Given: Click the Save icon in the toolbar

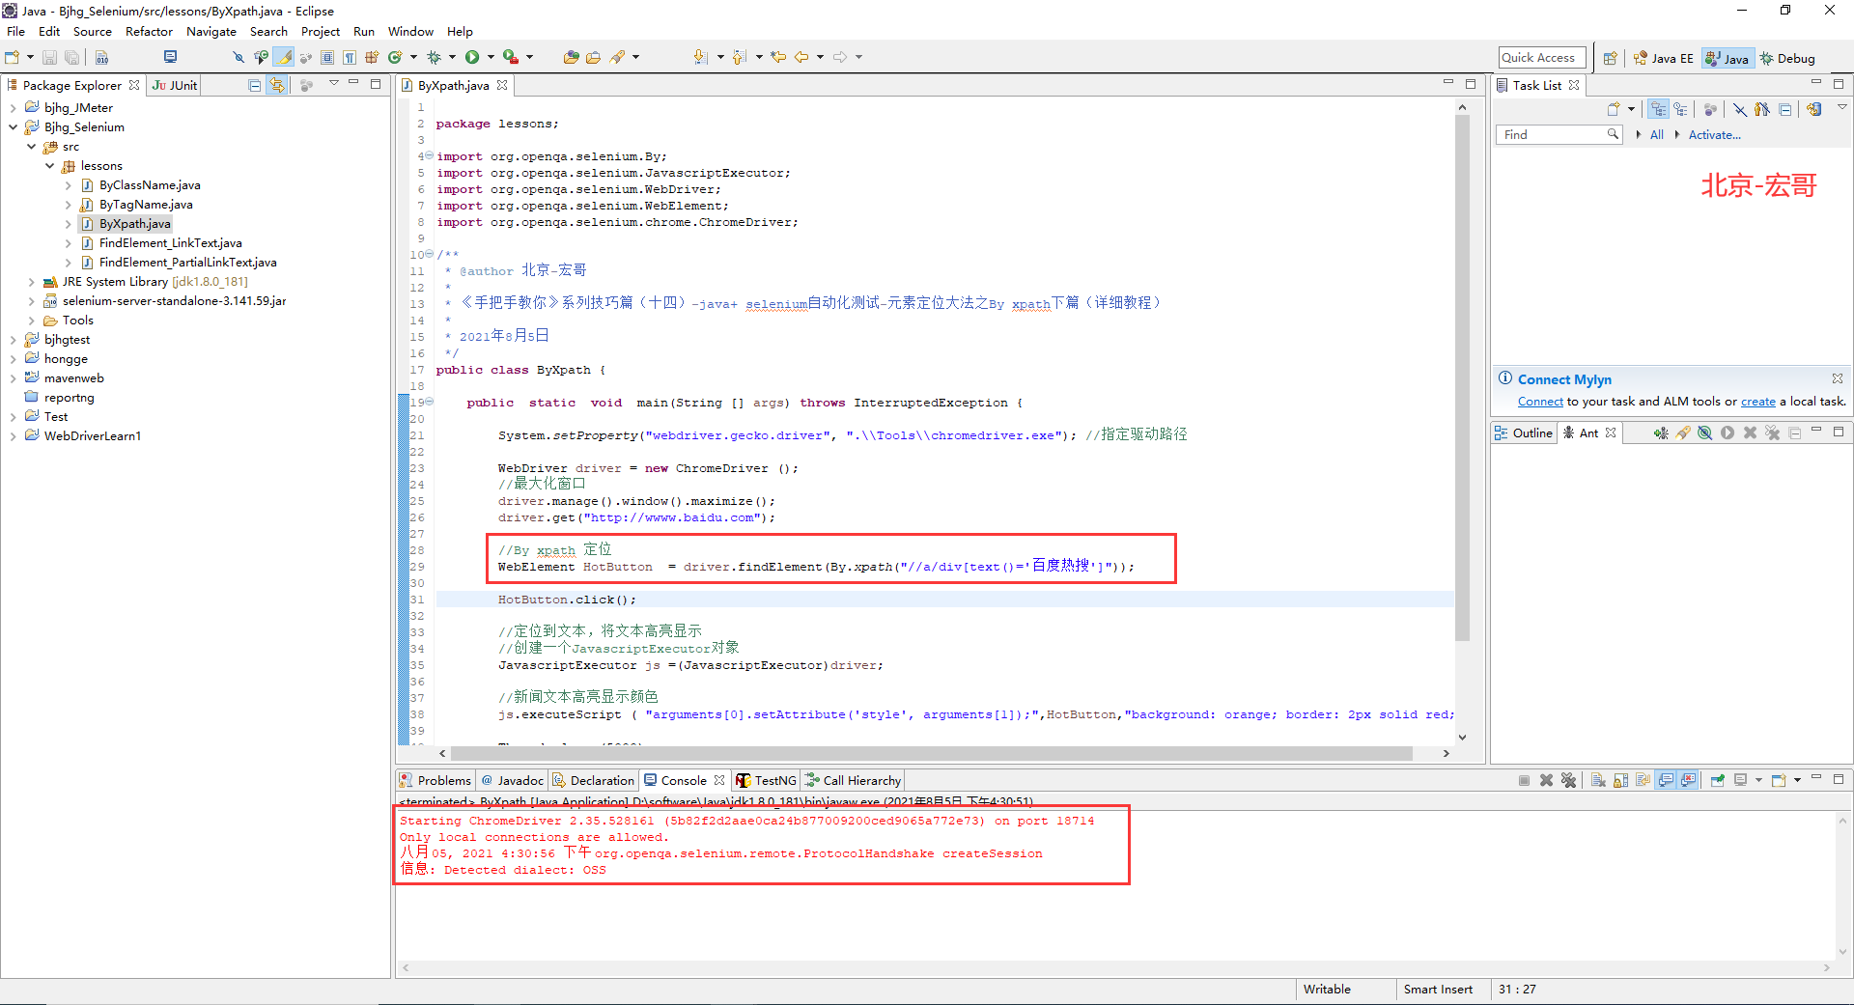Looking at the screenshot, I should (49, 57).
